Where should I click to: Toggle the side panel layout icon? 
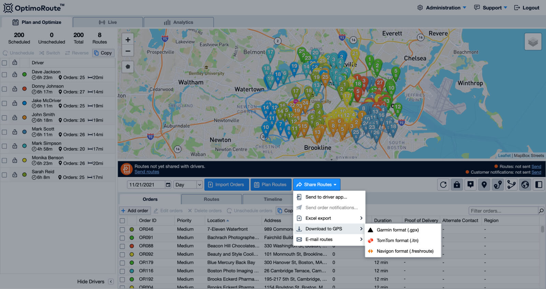[539, 184]
